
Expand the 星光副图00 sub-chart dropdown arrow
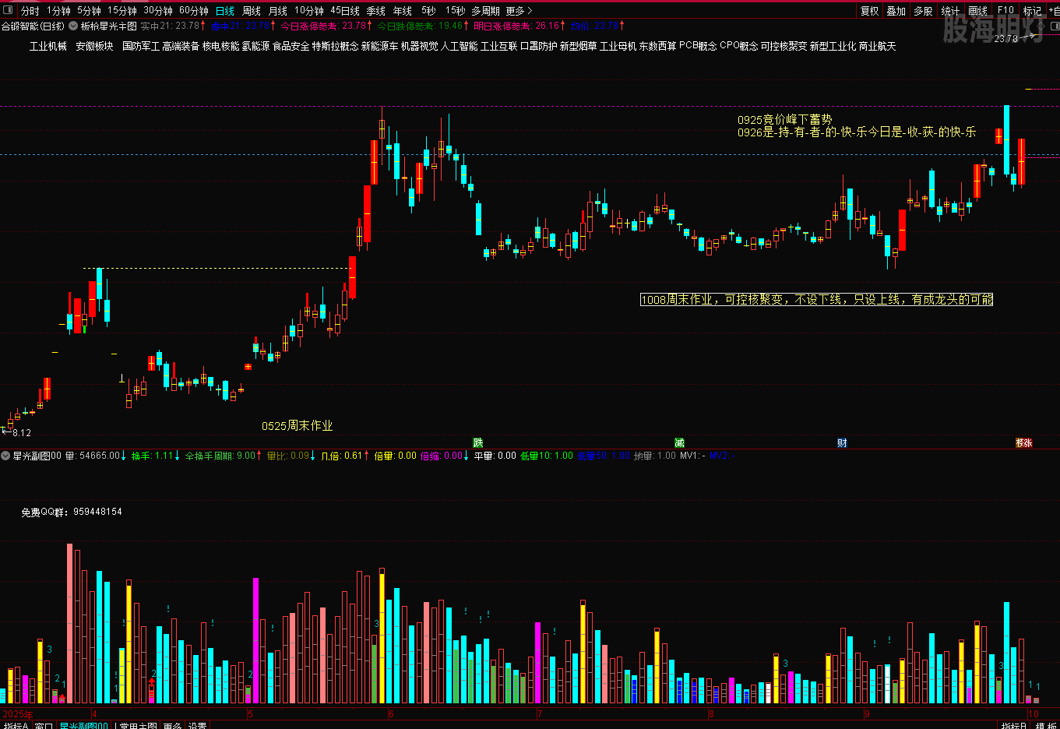pos(6,456)
